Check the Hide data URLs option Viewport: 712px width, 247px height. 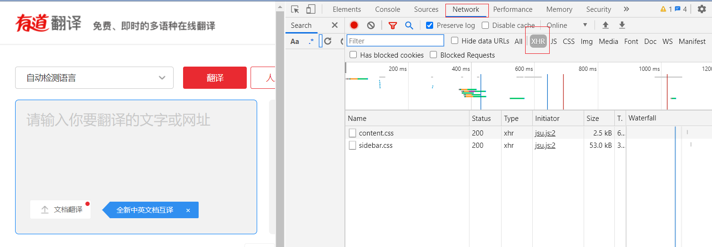coord(454,41)
